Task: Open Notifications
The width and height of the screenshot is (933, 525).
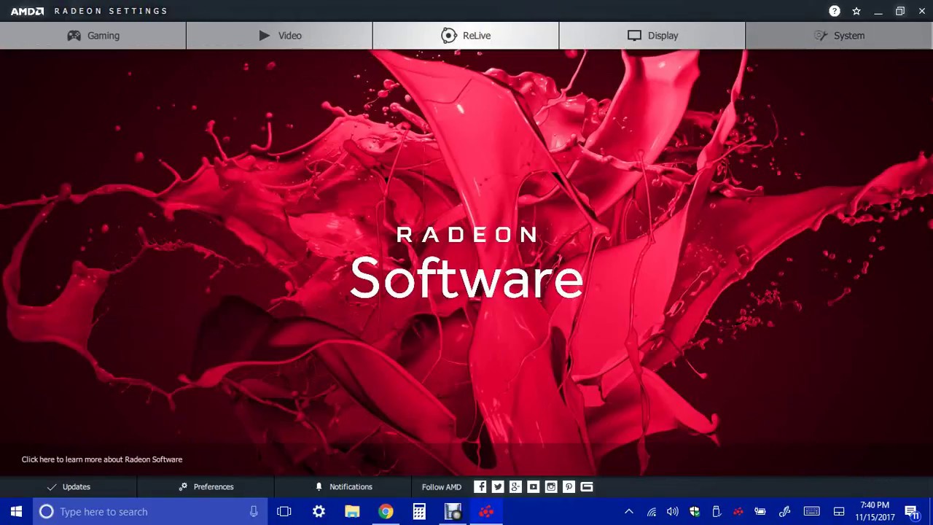Action: pyautogui.click(x=343, y=486)
